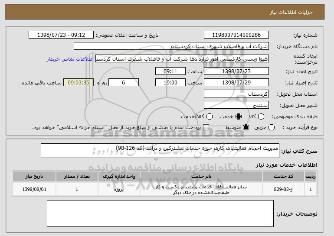334x236 pixels.
Task: Click the واحد اندازه گیری column header
Action: click(x=119, y=177)
